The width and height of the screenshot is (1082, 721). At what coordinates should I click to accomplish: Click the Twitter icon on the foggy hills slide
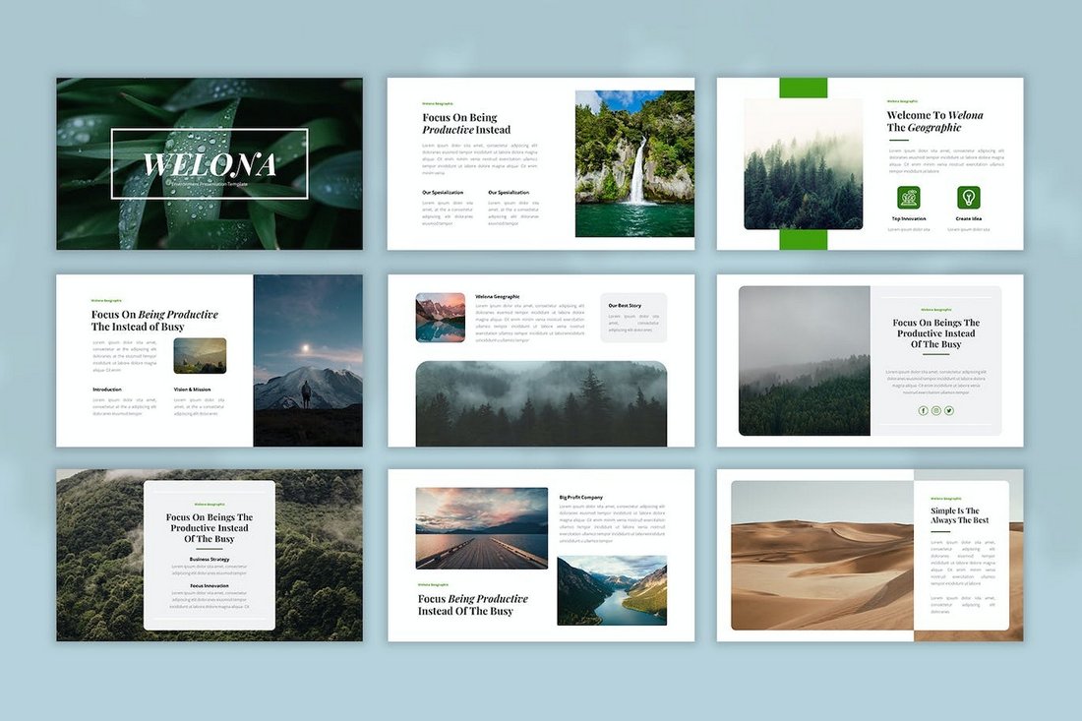949,410
